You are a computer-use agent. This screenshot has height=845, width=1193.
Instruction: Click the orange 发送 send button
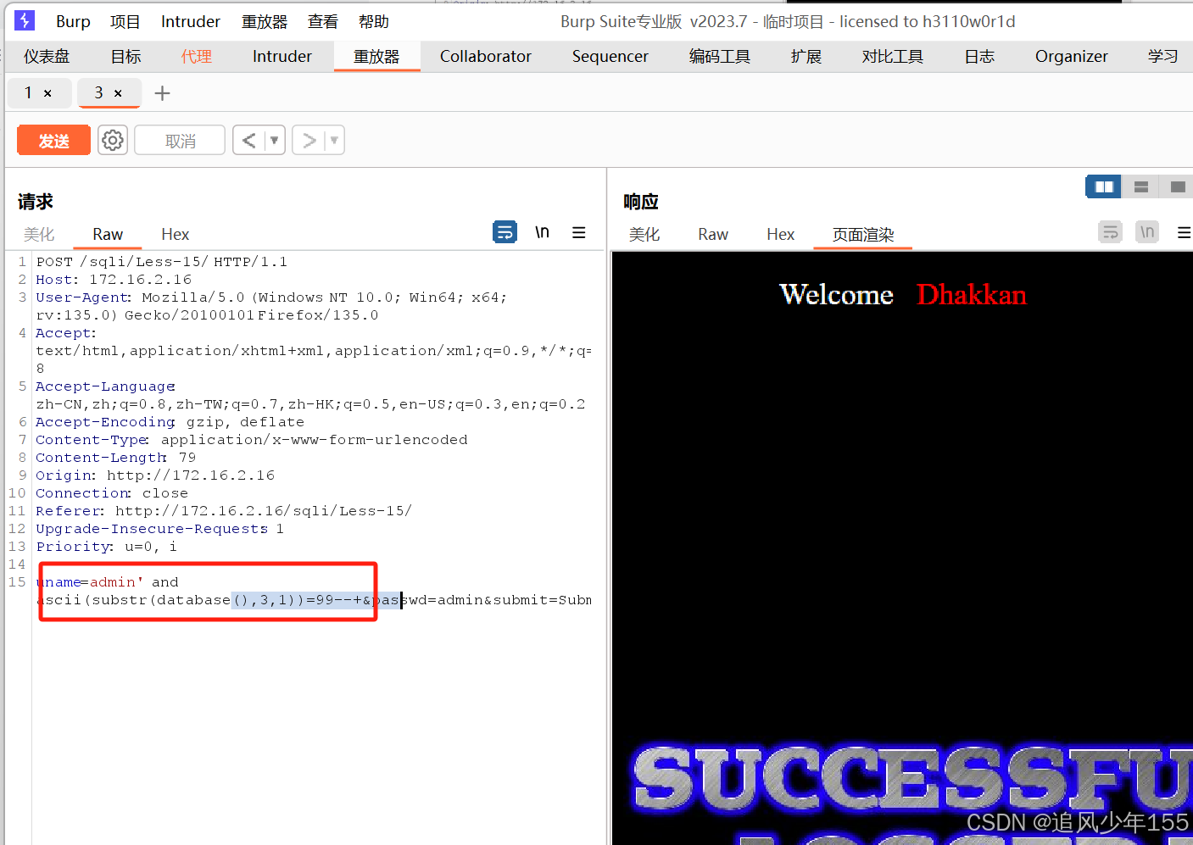(53, 141)
